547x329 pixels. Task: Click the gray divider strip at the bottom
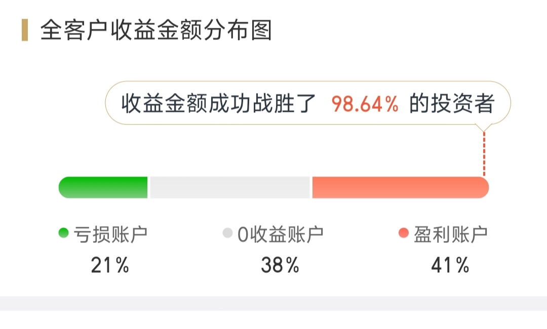pyautogui.click(x=273, y=303)
